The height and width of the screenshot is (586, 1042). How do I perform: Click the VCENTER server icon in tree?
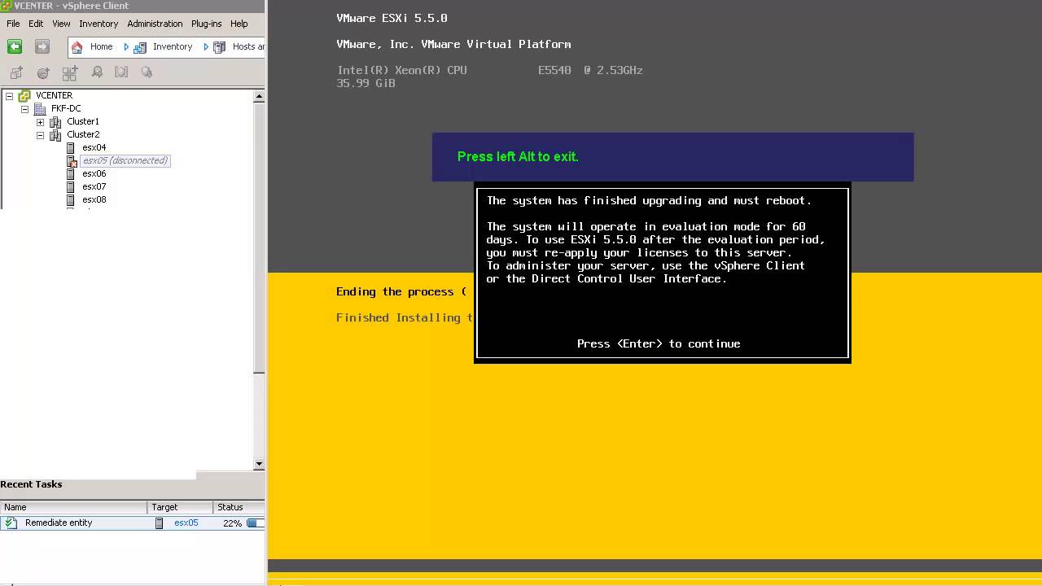pyautogui.click(x=24, y=95)
